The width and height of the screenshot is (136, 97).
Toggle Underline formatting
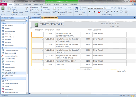tap(95, 11)
